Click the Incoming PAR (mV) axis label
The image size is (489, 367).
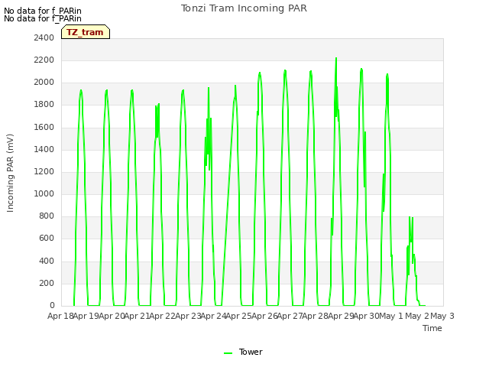click(10, 174)
